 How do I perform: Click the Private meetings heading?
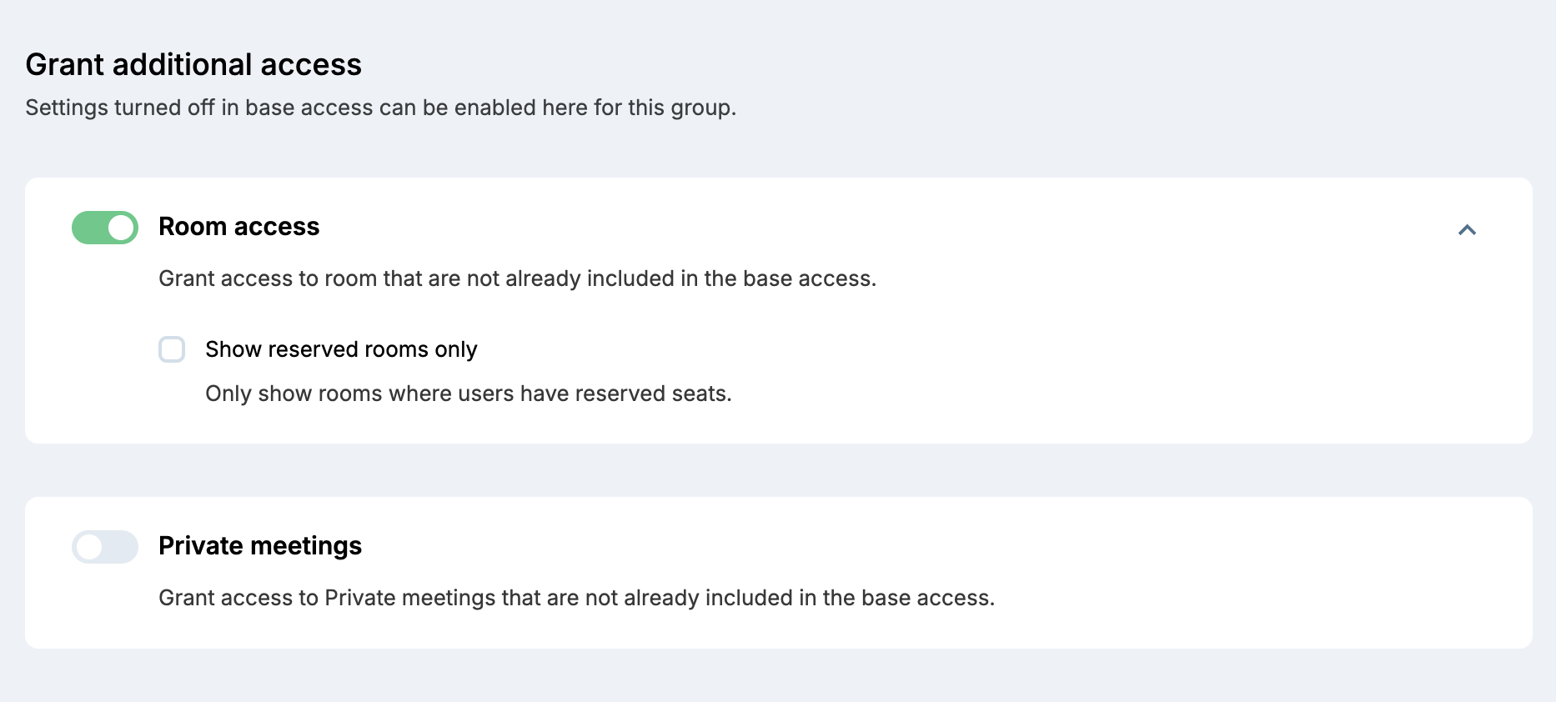[259, 546]
